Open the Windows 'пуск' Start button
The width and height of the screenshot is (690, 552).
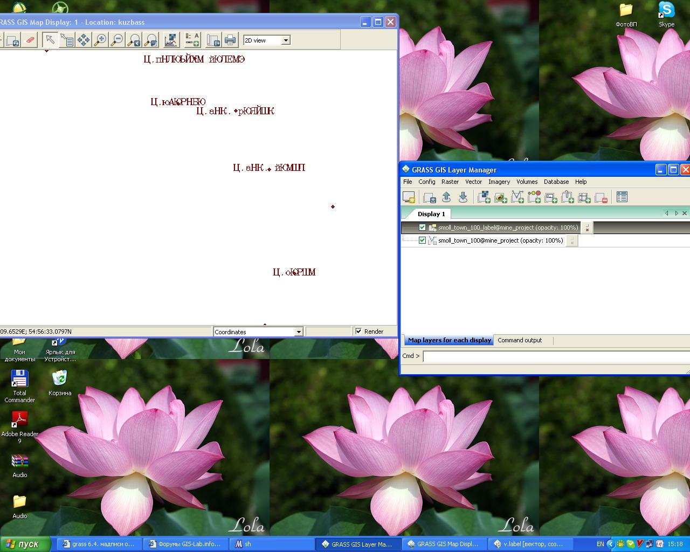(x=25, y=544)
